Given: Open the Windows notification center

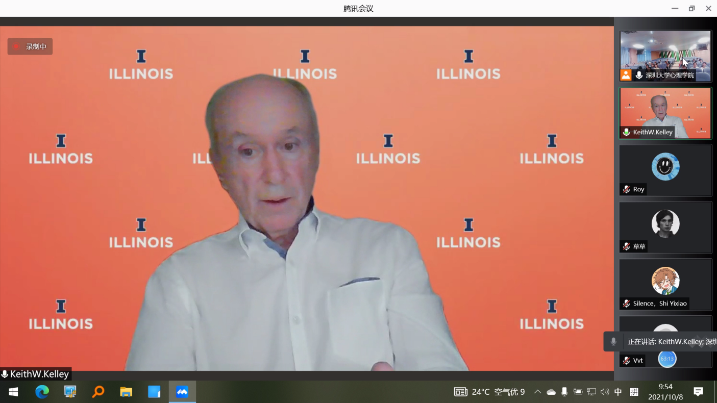Looking at the screenshot, I should click(698, 392).
